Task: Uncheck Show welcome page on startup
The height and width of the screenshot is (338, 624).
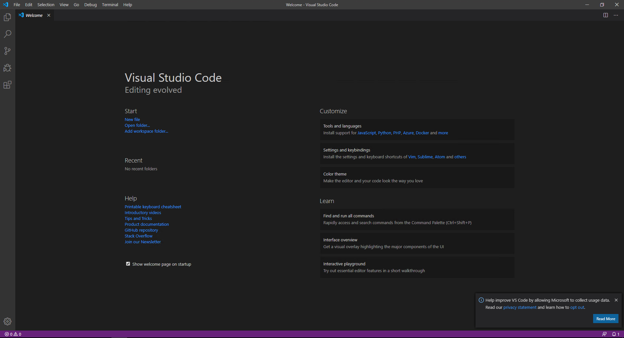Action: (128, 264)
